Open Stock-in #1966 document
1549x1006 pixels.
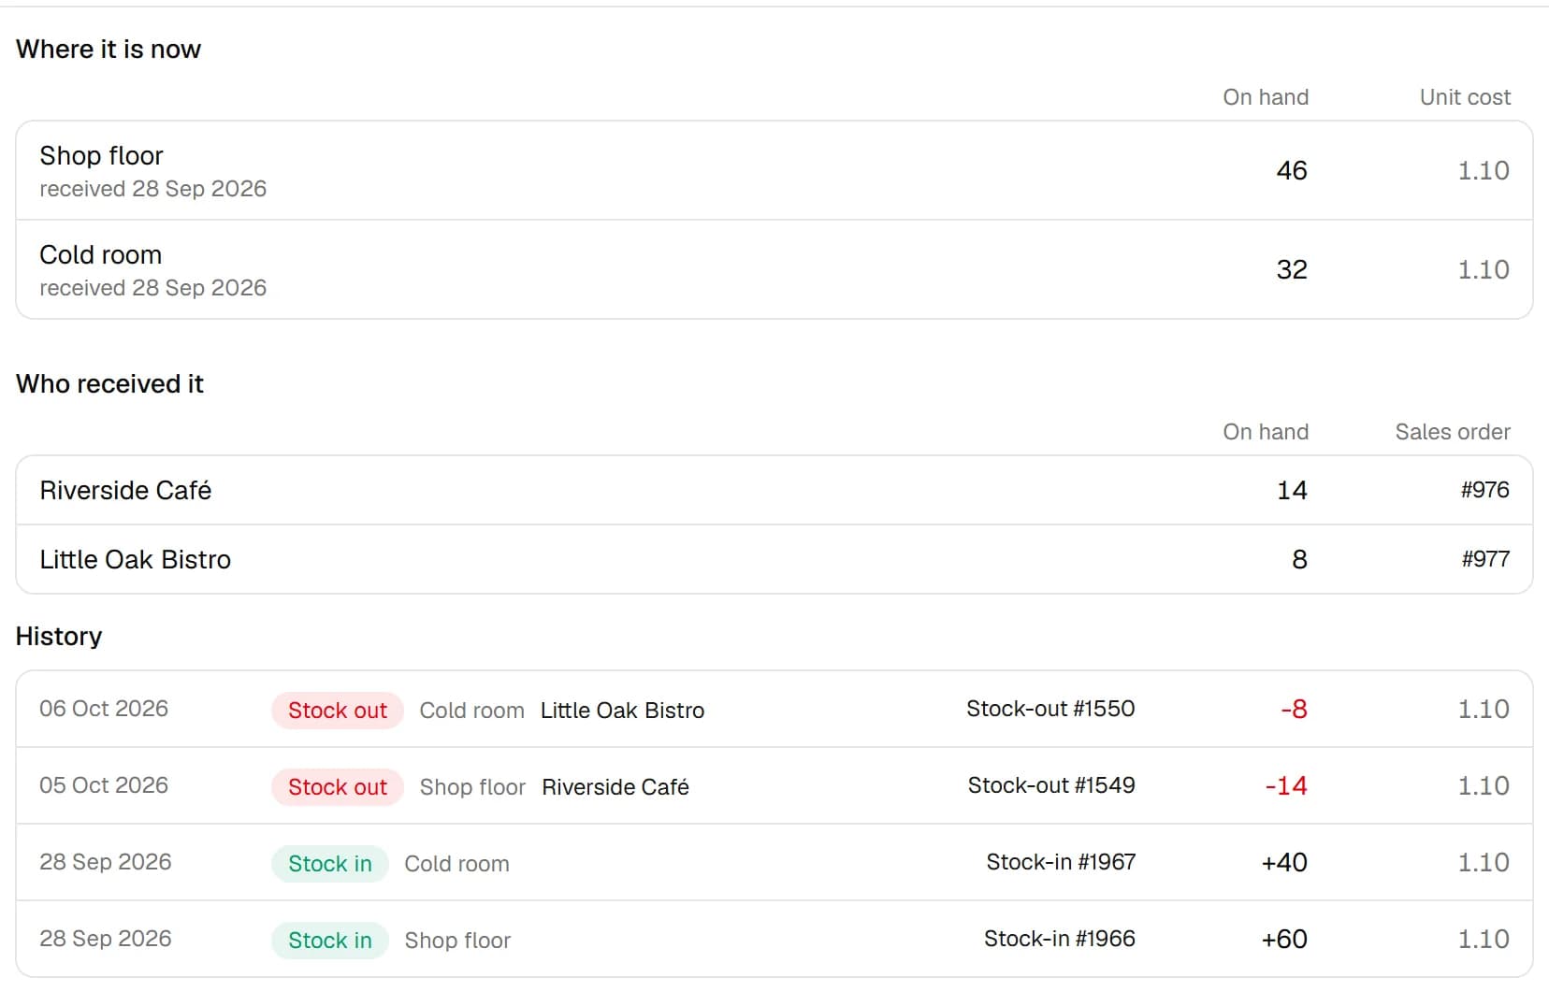[x=1060, y=939]
